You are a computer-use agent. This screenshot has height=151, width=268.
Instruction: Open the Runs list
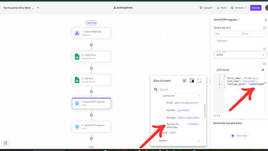pyautogui.click(x=221, y=8)
